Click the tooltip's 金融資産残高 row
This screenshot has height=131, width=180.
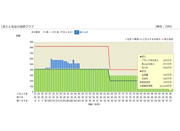156,86
